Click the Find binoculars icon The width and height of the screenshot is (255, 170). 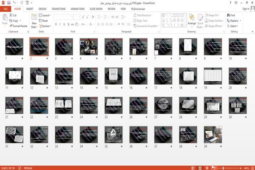pyautogui.click(x=228, y=15)
